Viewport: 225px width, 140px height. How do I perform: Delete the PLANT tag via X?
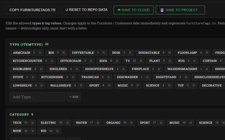click(x=170, y=61)
